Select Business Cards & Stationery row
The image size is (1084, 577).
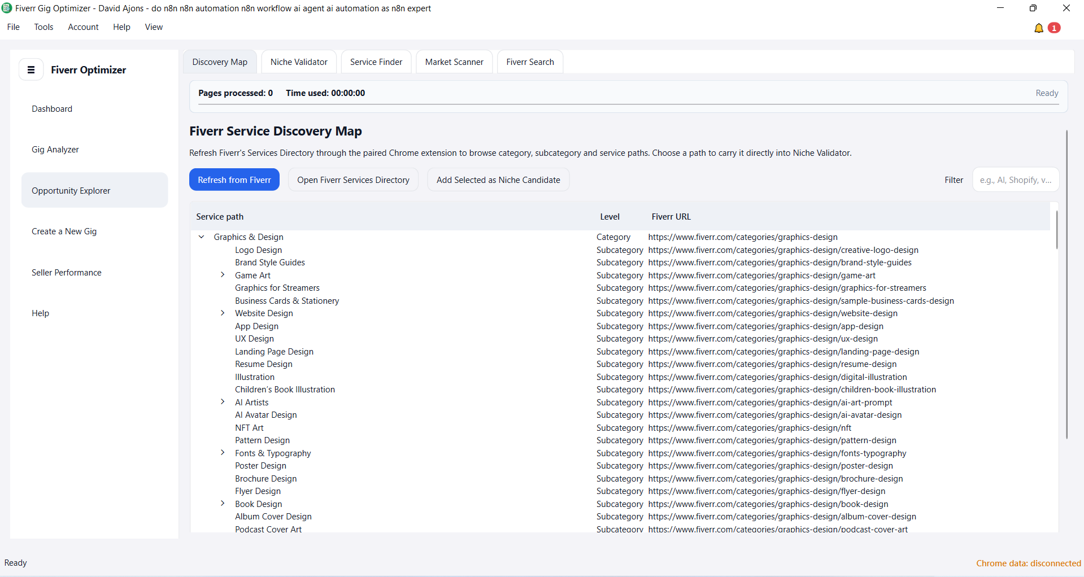620,301
